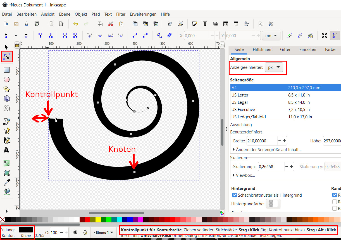The height and width of the screenshot is (240, 341).
Task: Select US Executive page size
Action: point(285,109)
